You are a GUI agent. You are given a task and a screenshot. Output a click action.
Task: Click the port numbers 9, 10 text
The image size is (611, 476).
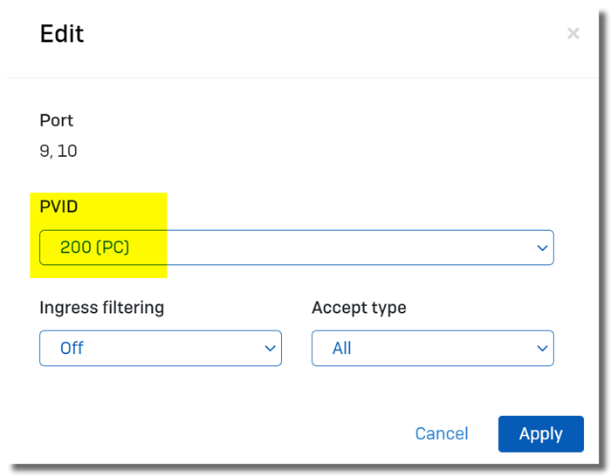58,151
